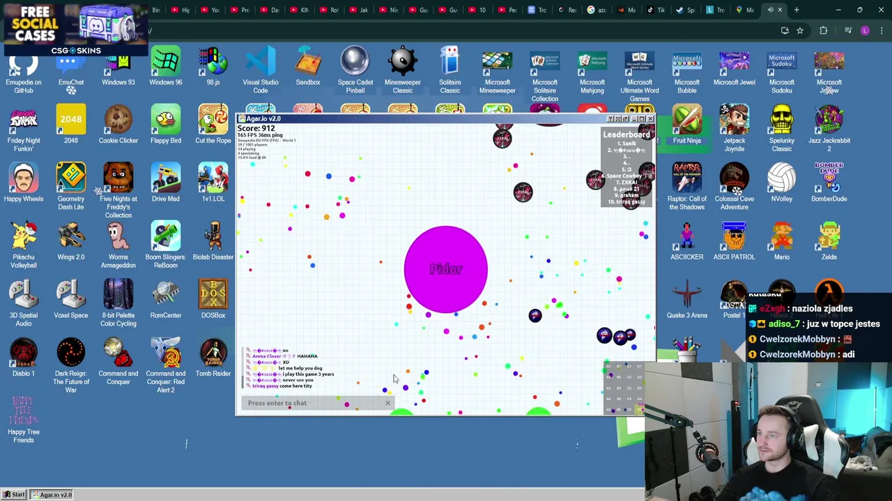The height and width of the screenshot is (501, 892).
Task: Open ASCII PATROL icon
Action: click(735, 242)
